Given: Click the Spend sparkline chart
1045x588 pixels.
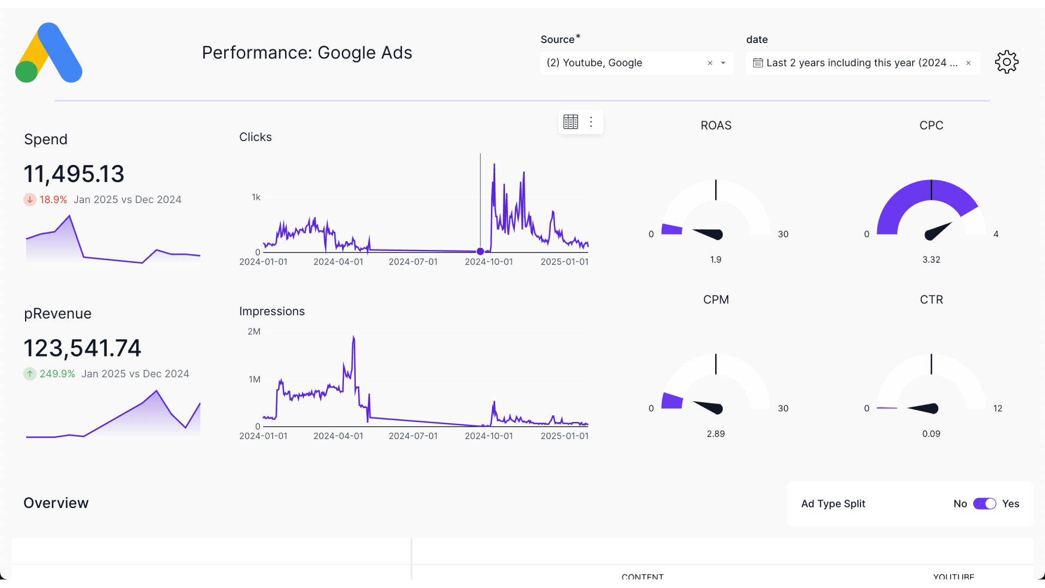Looking at the screenshot, I should pos(113,242).
